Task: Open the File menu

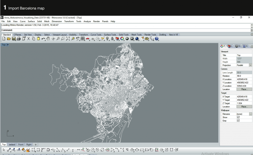Action: click(3, 21)
